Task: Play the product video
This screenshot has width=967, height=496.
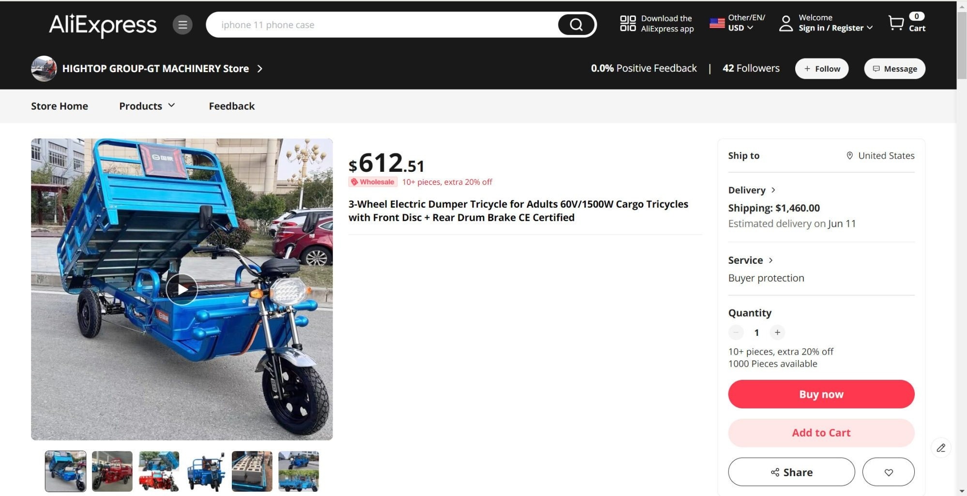Action: (x=182, y=289)
